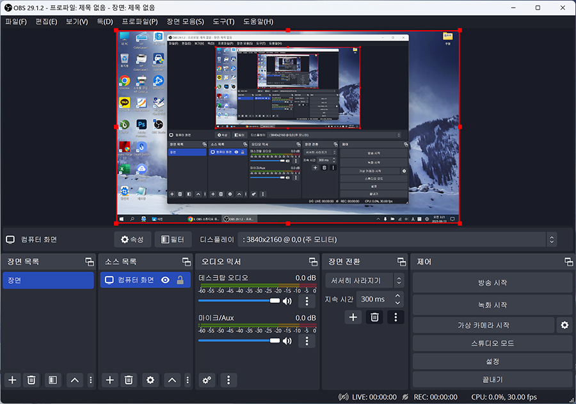Screen dimensions: 576x404
Task: Open the 프로파일(P) menu
Action: [x=140, y=22]
